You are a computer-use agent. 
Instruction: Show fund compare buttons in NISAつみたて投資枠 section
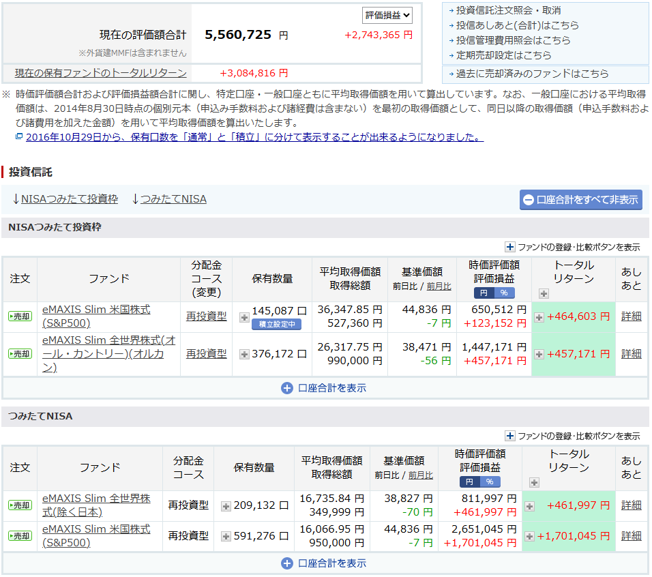573,247
